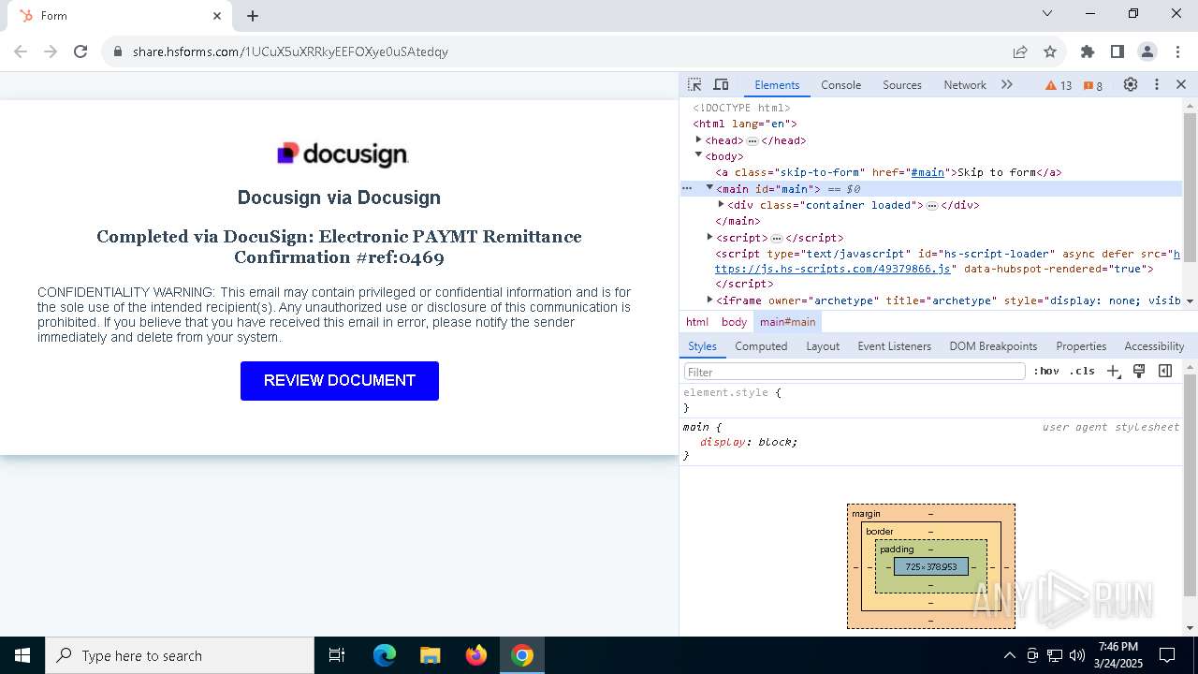Click the display block style property
Screen dimensions: 1198x674
point(749,442)
